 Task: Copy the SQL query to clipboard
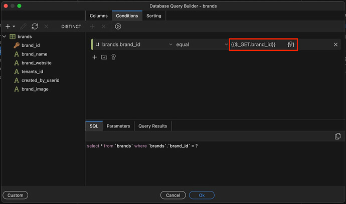coord(337,136)
